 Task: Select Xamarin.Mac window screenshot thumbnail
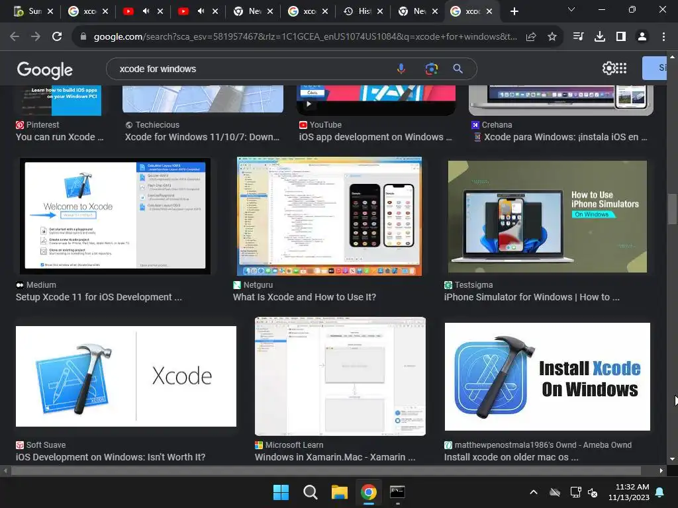coord(340,376)
